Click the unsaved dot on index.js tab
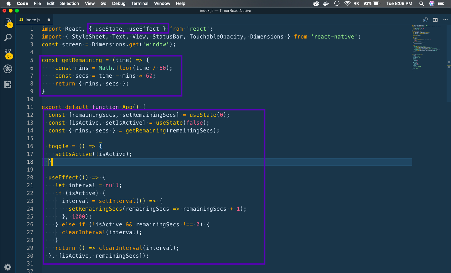Screen dimensions: 451x273 point(49,20)
